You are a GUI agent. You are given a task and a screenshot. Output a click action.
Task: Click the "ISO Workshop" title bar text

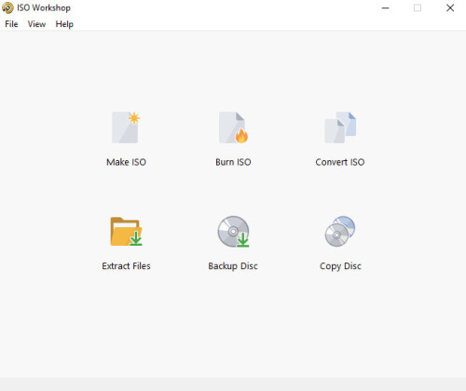click(44, 7)
